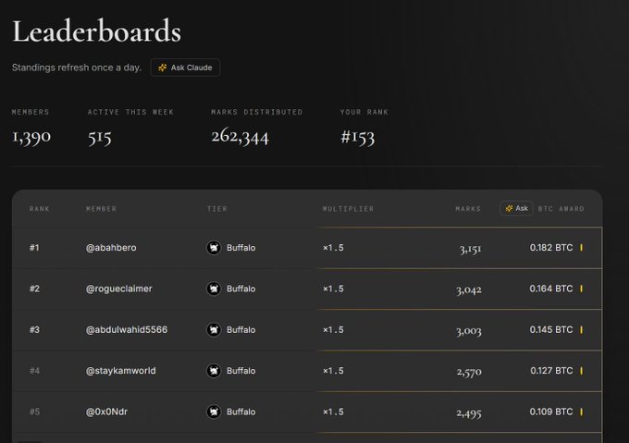Click the MARKS column header
Viewport: 629px width, 443px height.
(x=468, y=209)
